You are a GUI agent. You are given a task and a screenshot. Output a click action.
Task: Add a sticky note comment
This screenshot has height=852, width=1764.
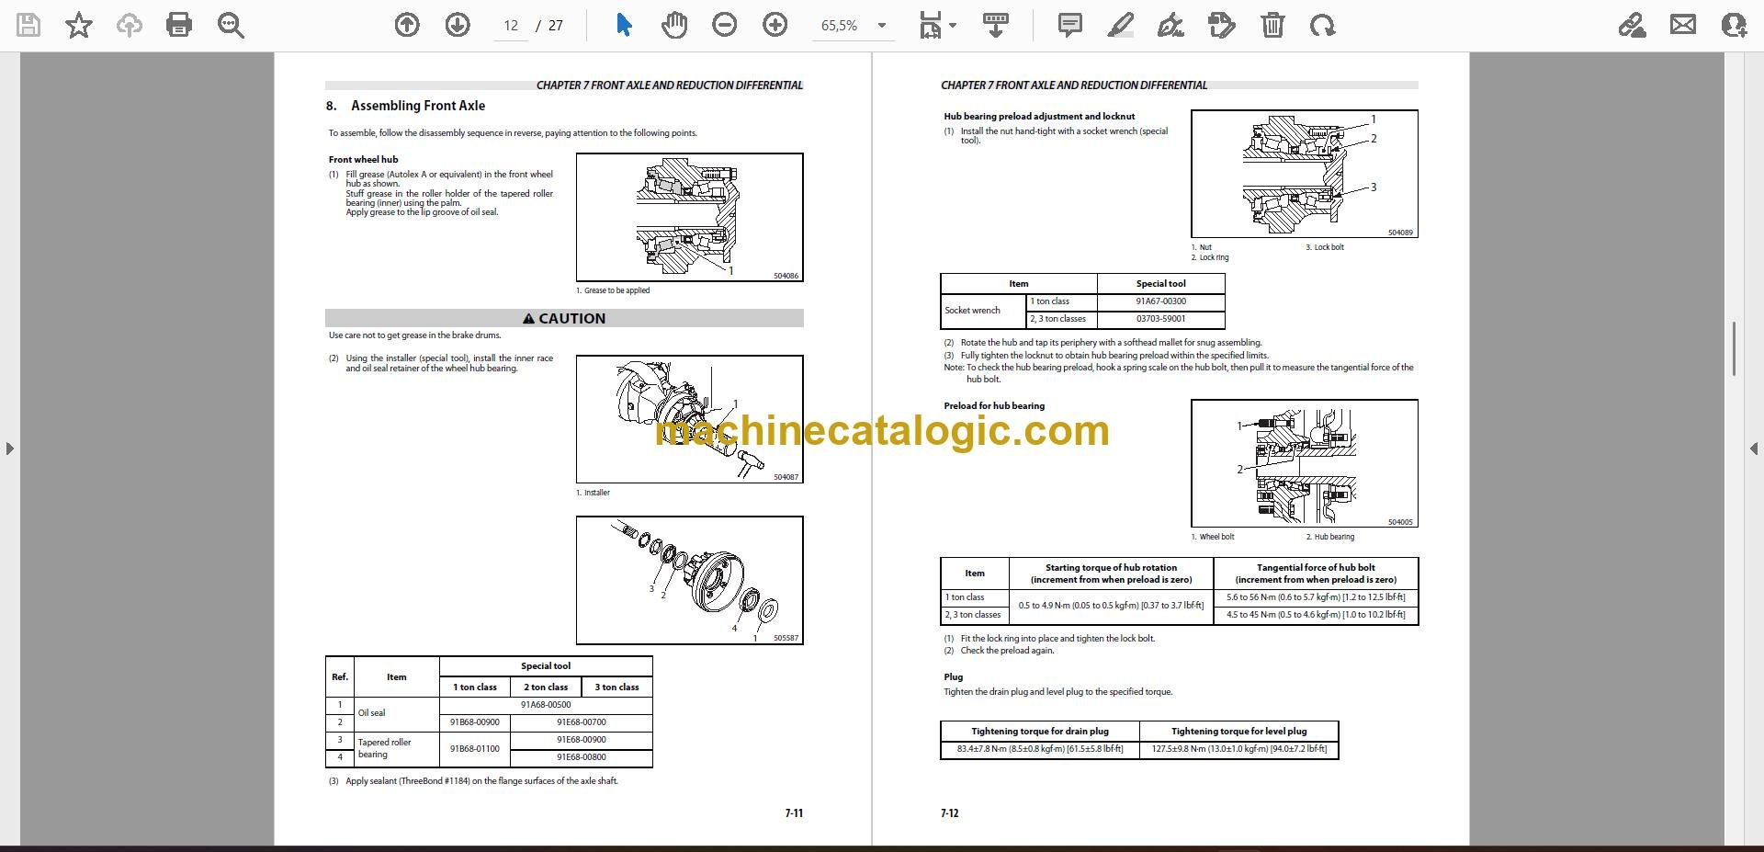(1069, 25)
